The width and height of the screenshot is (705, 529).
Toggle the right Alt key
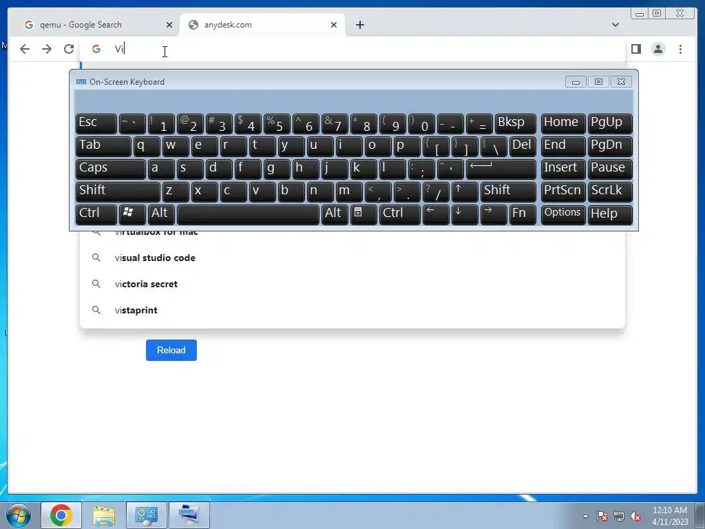tap(335, 215)
